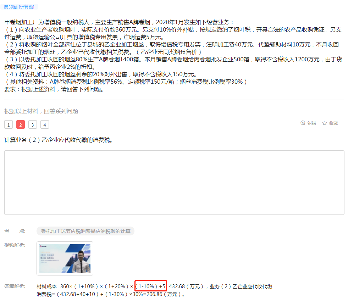This screenshot has height=301, width=348.
Task: Click the 委托加工环节应税消费品 knowledge-point tag
Action: (85, 231)
